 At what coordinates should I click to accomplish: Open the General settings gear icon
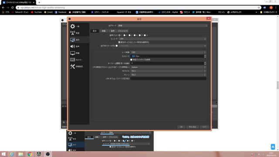(x=72, y=26)
